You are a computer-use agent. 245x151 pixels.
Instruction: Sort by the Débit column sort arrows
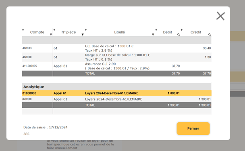pyautogui.click(x=156, y=30)
